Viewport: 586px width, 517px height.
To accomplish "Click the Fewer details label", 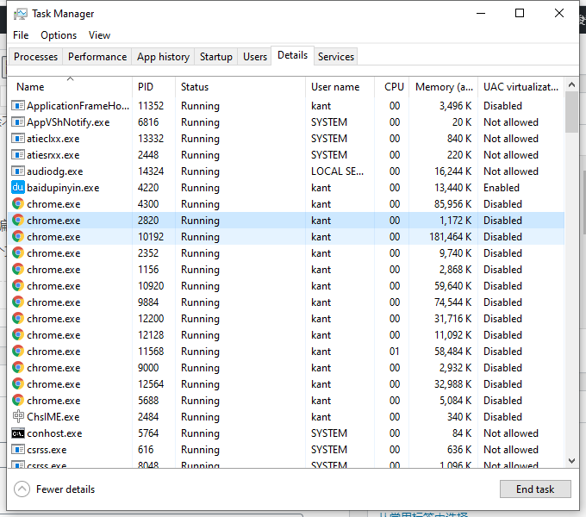I will pos(65,489).
